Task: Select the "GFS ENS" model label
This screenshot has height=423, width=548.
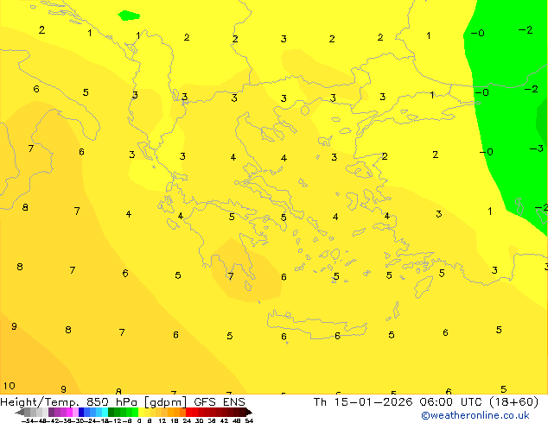Action: [x=220, y=402]
